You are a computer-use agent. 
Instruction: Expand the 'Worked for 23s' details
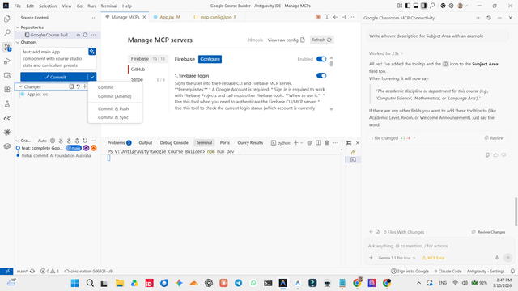[386, 53]
